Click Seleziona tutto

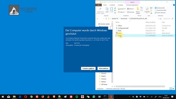(160, 8)
